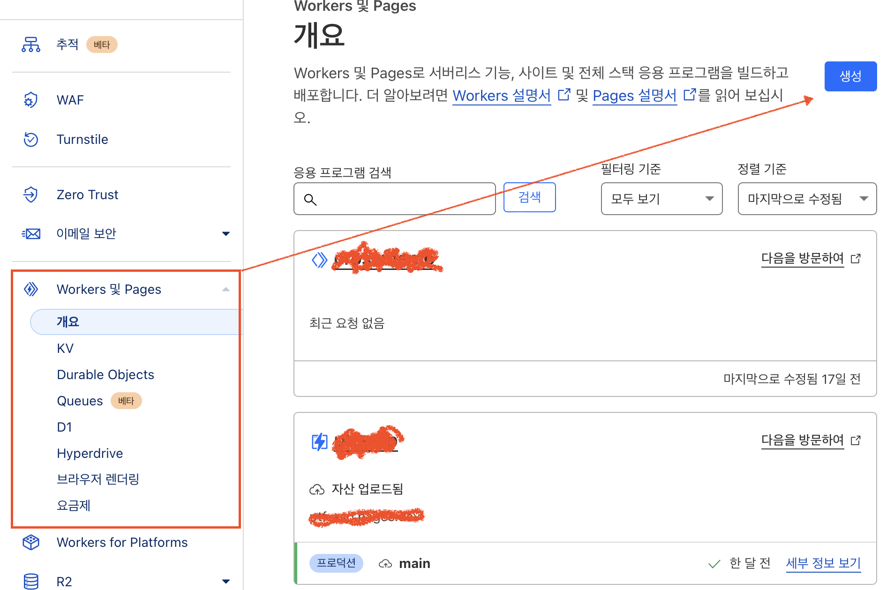Click the blue 생성 button

(850, 76)
